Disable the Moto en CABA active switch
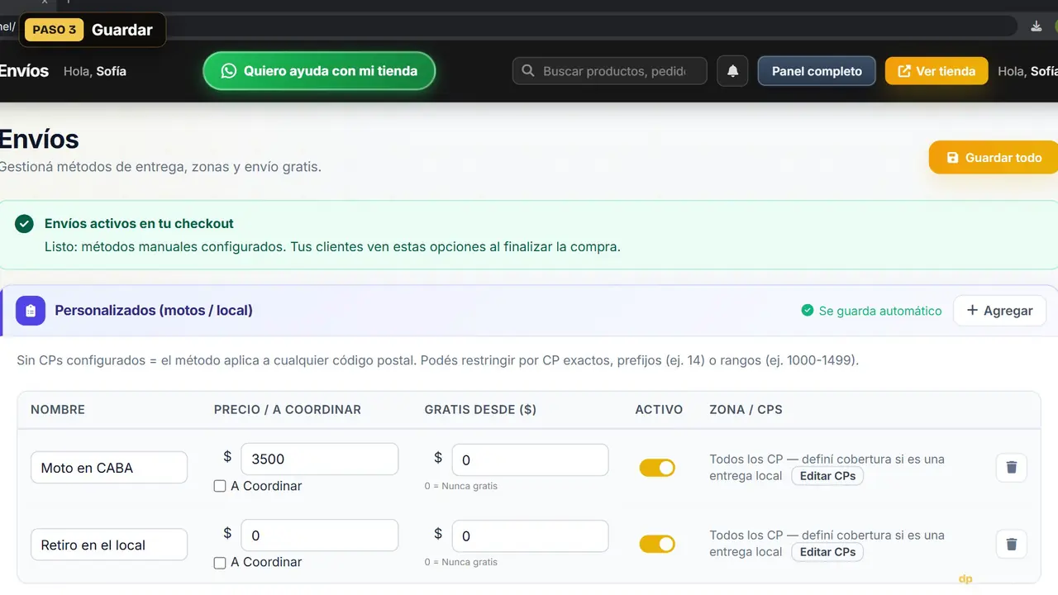The height and width of the screenshot is (595, 1058). 657,468
